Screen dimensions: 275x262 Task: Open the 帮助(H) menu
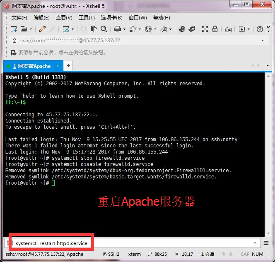coord(162,18)
